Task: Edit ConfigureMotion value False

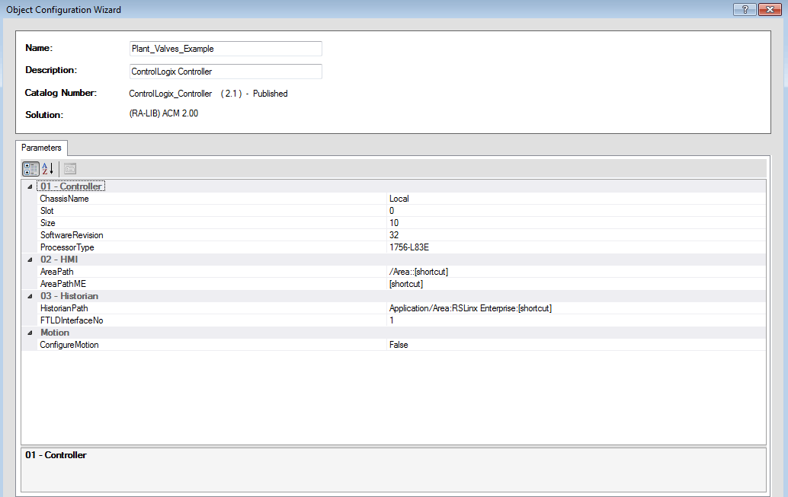Action: [x=576, y=345]
